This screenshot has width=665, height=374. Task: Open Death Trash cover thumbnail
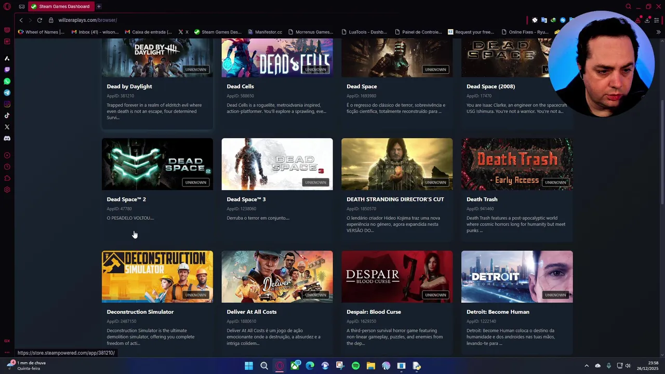pos(517,164)
